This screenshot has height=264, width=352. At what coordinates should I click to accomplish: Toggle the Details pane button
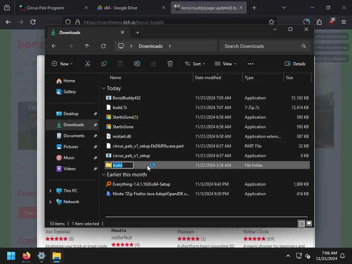click(x=295, y=64)
